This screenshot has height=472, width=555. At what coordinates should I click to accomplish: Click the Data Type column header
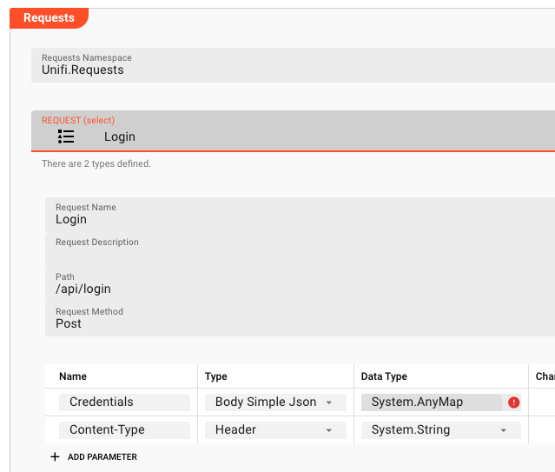pyautogui.click(x=384, y=376)
